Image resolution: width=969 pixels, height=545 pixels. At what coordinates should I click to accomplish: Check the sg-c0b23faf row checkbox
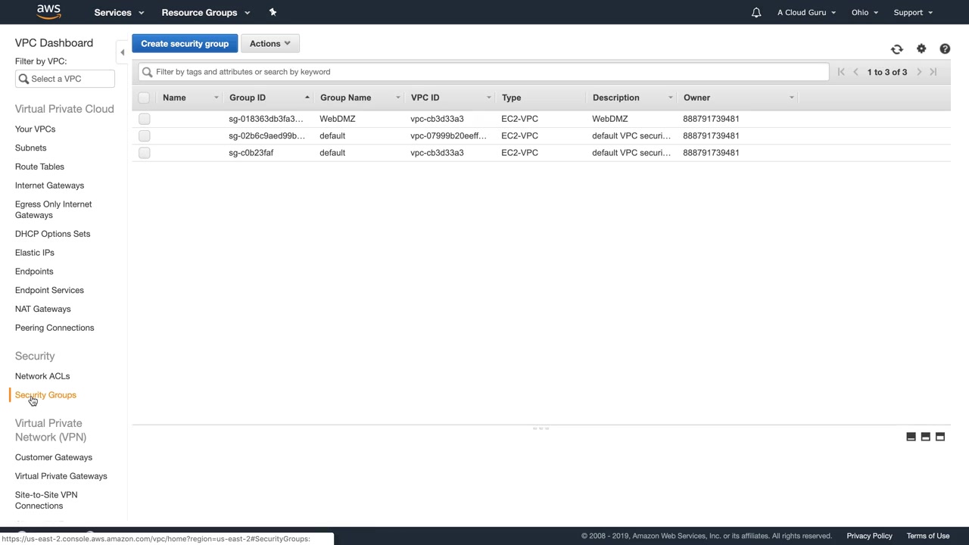coord(145,153)
